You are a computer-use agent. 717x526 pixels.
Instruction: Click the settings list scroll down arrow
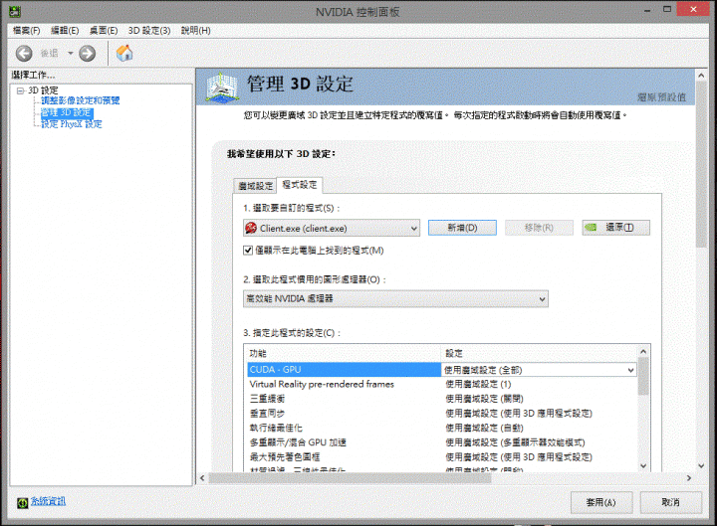(x=643, y=465)
